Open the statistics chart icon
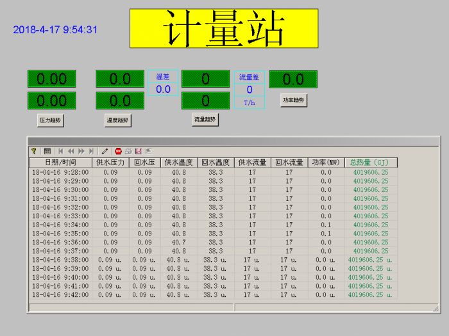Screen dimensions: 449x336 coord(138,151)
